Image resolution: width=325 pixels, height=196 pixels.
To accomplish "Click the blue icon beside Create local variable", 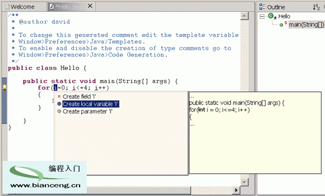I will pos(59,104).
